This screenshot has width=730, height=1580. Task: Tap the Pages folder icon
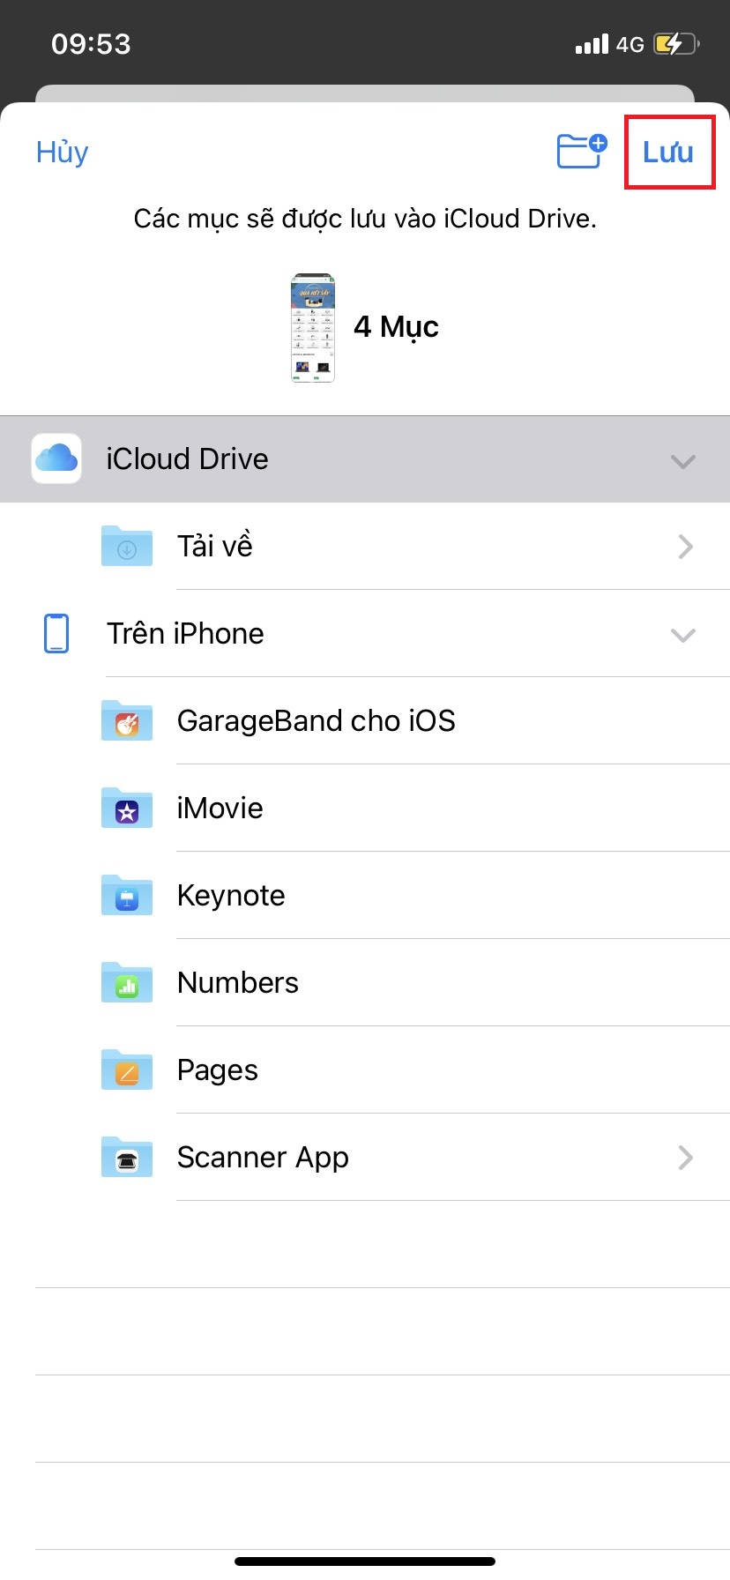127,1069
